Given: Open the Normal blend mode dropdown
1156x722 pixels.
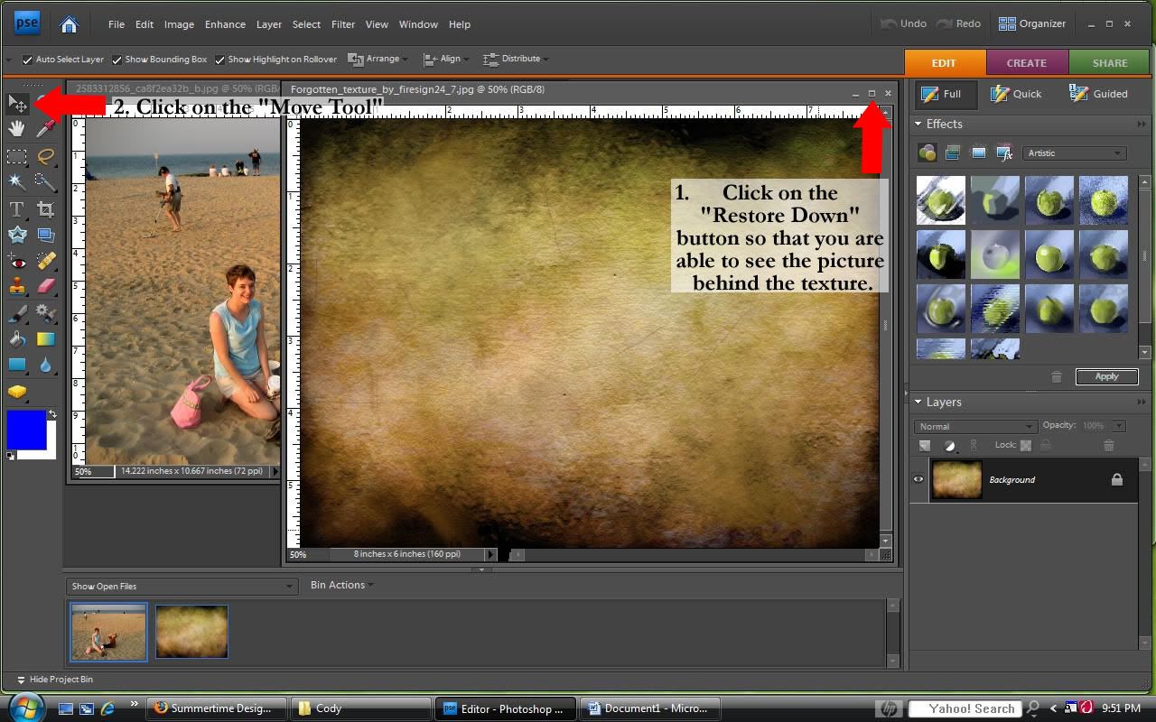Looking at the screenshot, I should click(975, 426).
